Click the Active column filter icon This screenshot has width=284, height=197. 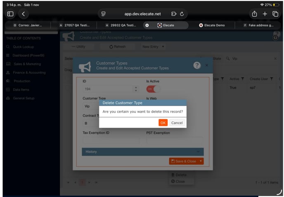coord(243,79)
